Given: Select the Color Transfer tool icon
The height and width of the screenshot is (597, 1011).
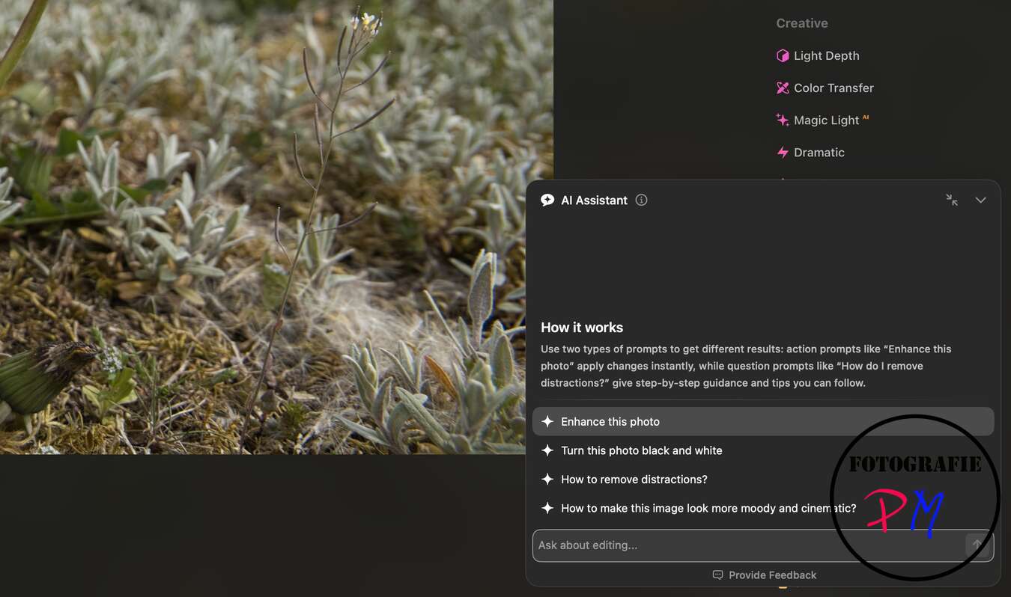Looking at the screenshot, I should [x=783, y=88].
